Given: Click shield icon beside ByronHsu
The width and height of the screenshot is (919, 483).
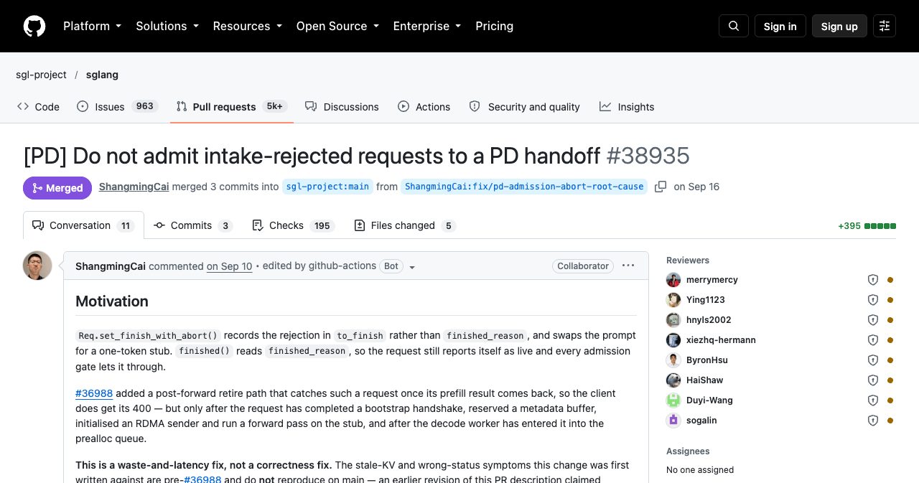Looking at the screenshot, I should coord(873,360).
